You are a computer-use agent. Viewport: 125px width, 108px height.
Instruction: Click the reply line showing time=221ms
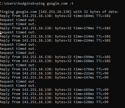pyautogui.click(x=54, y=73)
